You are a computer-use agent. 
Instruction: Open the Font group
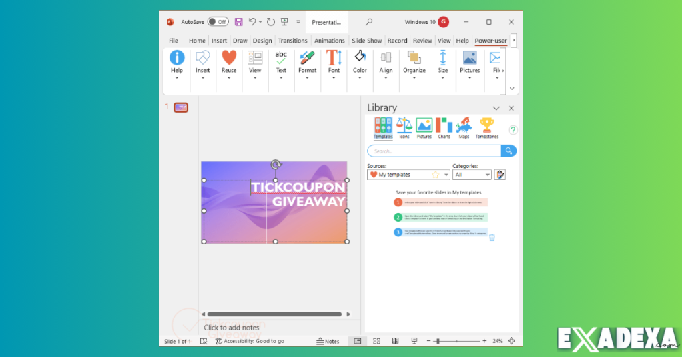tap(334, 65)
